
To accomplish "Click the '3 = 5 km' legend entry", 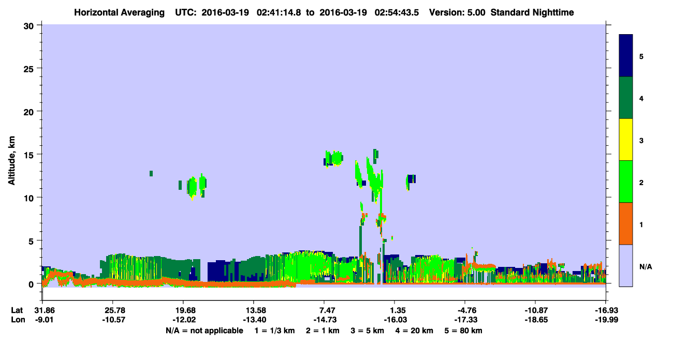I will [x=368, y=331].
